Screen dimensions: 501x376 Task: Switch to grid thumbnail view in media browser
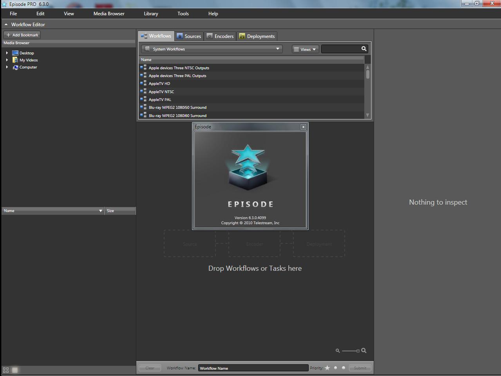(6, 370)
